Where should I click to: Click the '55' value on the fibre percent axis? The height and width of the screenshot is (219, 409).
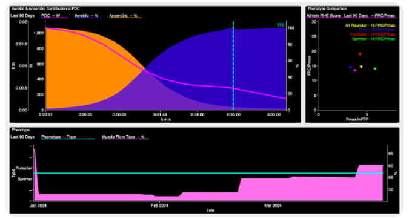click(x=391, y=178)
